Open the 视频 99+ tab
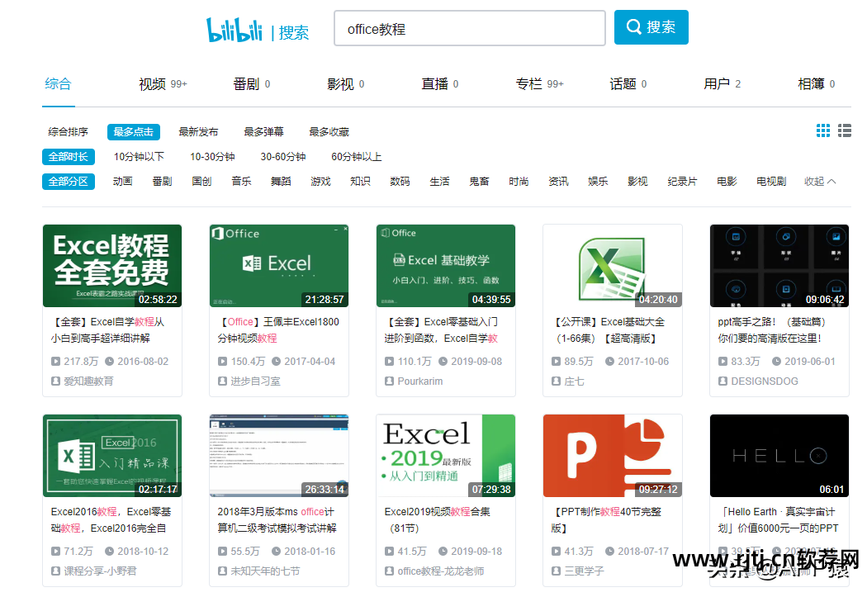Screen dimensions: 867x597 tap(163, 84)
